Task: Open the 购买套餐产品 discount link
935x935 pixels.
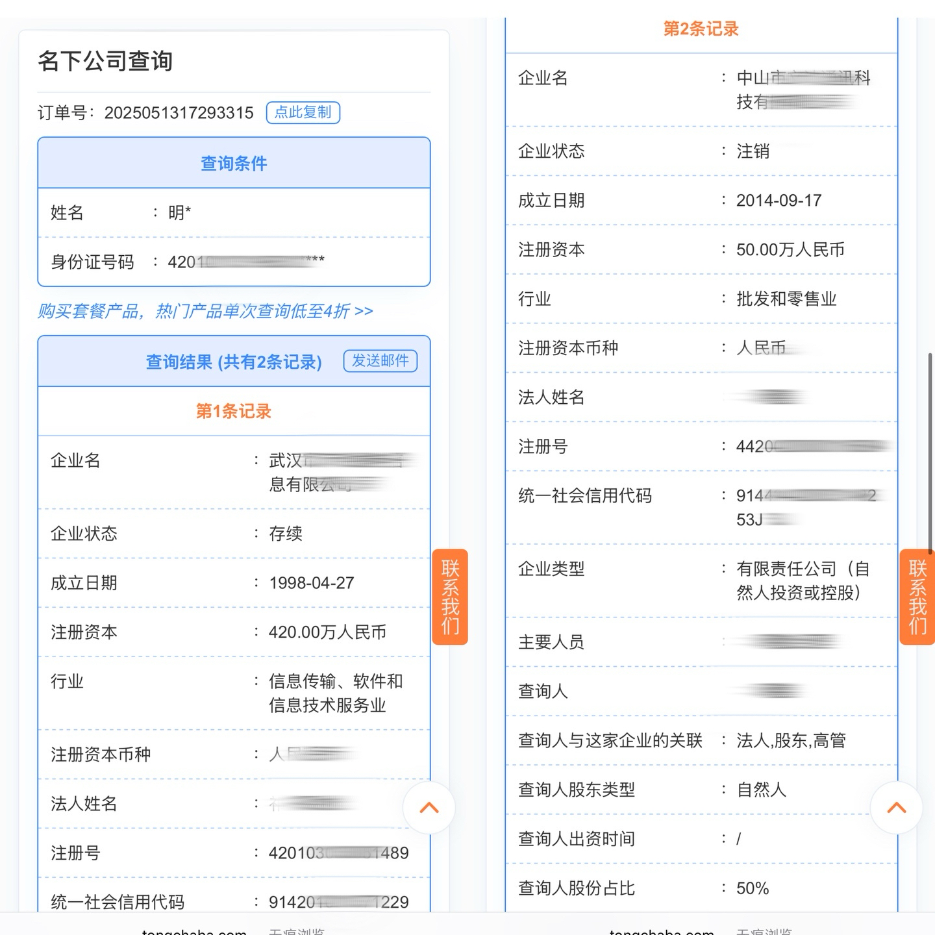Action: pos(205,312)
